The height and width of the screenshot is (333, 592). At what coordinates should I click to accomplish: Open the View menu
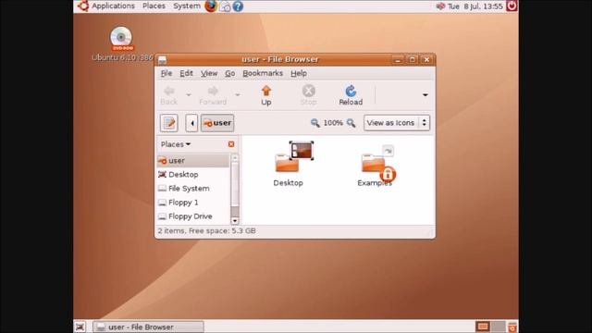pos(209,73)
